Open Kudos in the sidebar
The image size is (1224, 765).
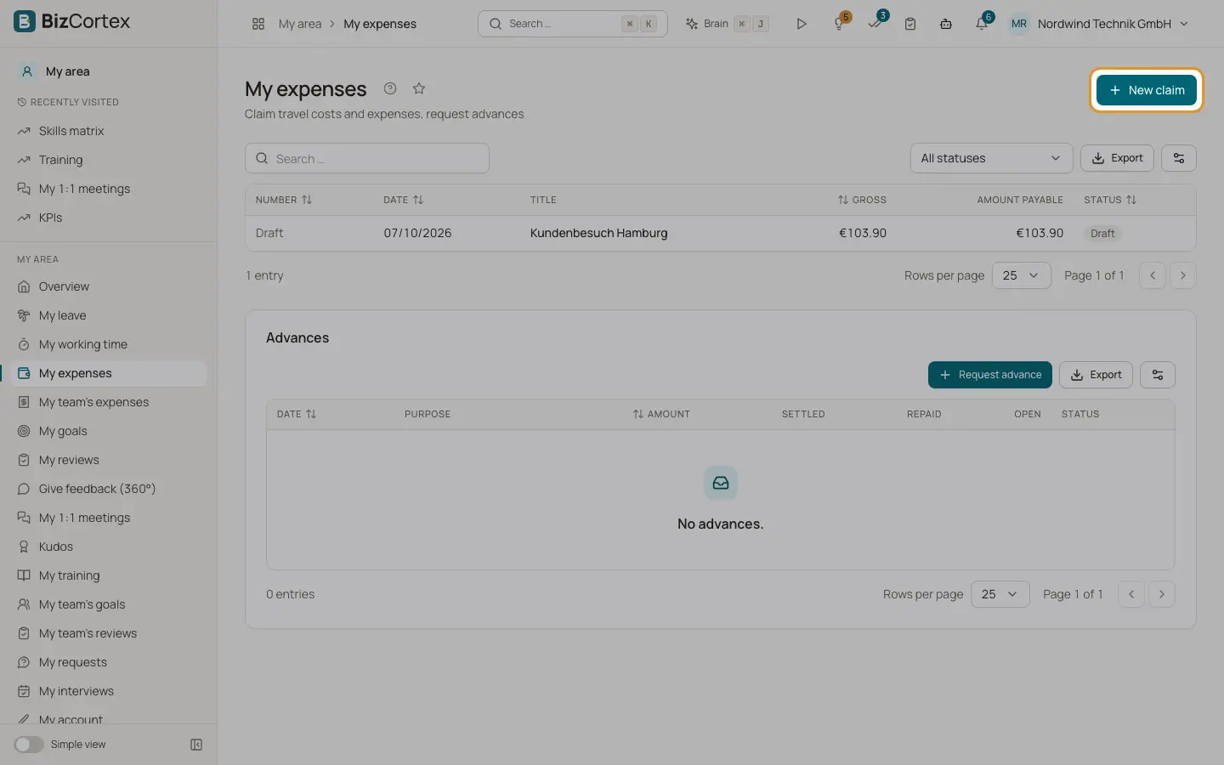tap(109, 547)
